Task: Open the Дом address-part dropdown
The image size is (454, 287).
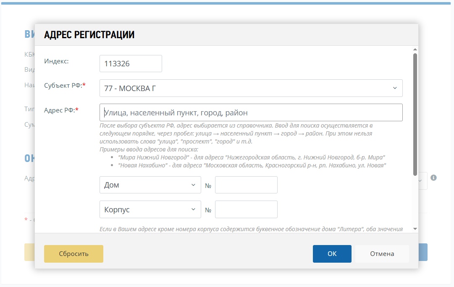Action: (150, 185)
